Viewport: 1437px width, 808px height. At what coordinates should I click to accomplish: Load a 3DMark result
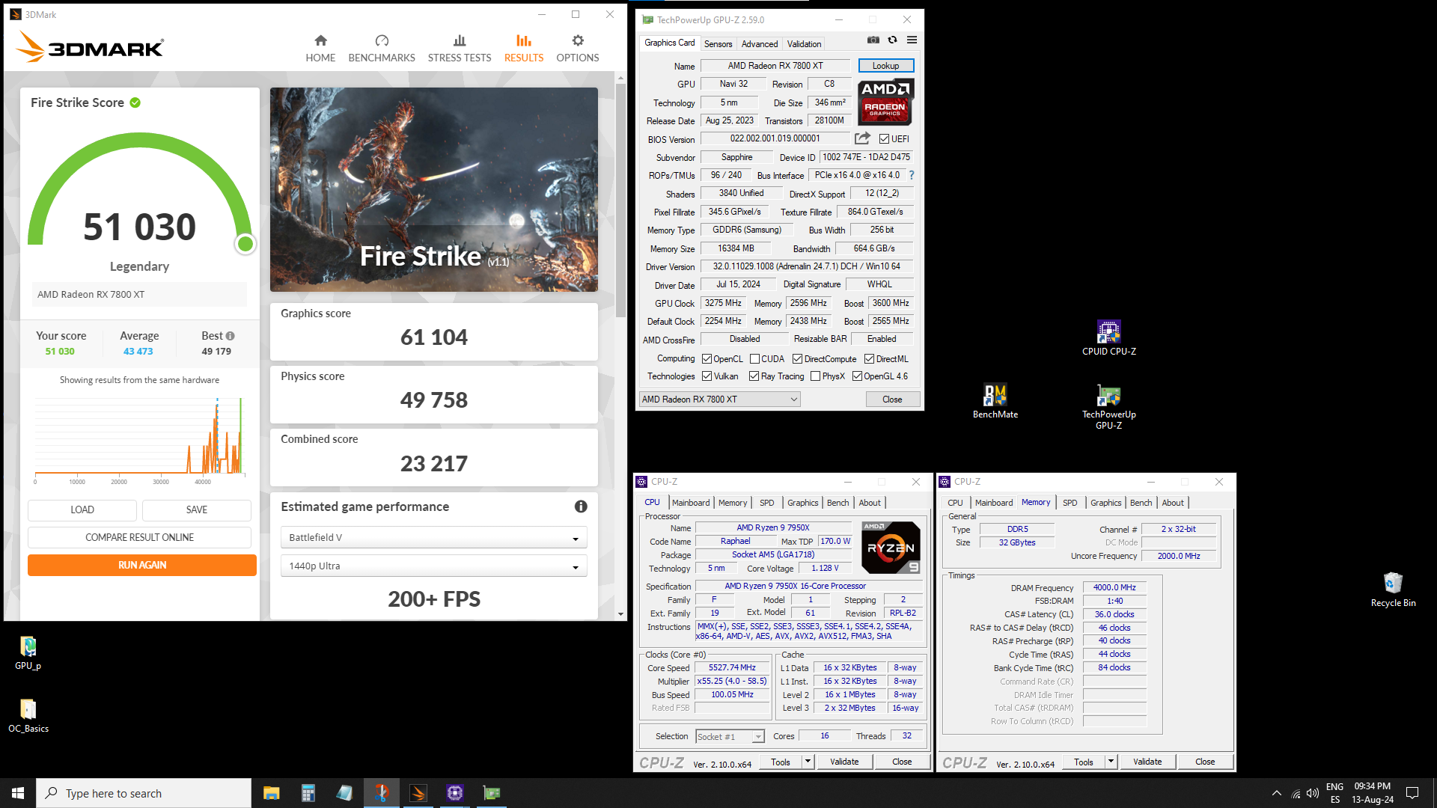click(82, 509)
